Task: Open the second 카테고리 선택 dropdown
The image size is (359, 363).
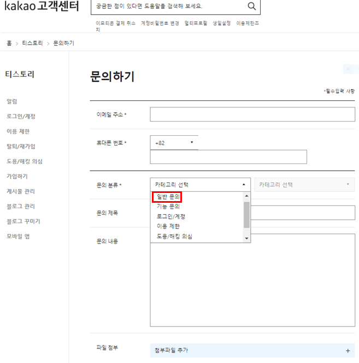Action: 304,185
